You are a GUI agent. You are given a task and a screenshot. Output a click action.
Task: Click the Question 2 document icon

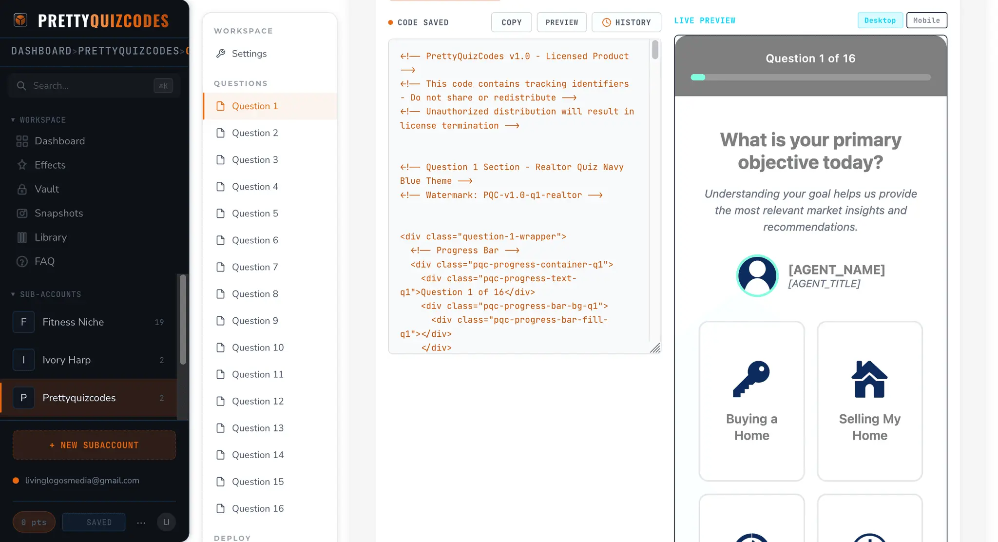(x=220, y=133)
